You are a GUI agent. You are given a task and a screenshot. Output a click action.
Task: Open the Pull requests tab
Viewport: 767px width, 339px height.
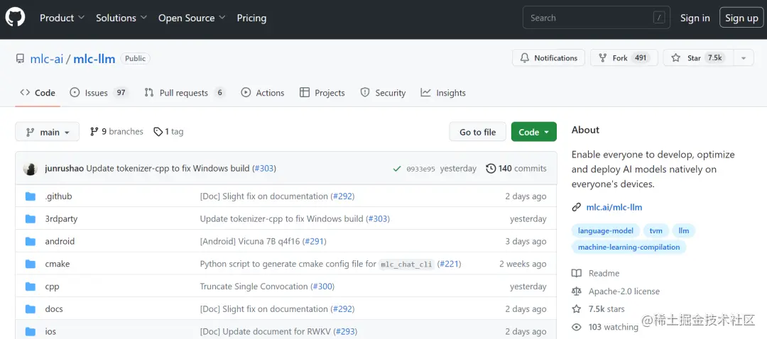[x=183, y=93]
